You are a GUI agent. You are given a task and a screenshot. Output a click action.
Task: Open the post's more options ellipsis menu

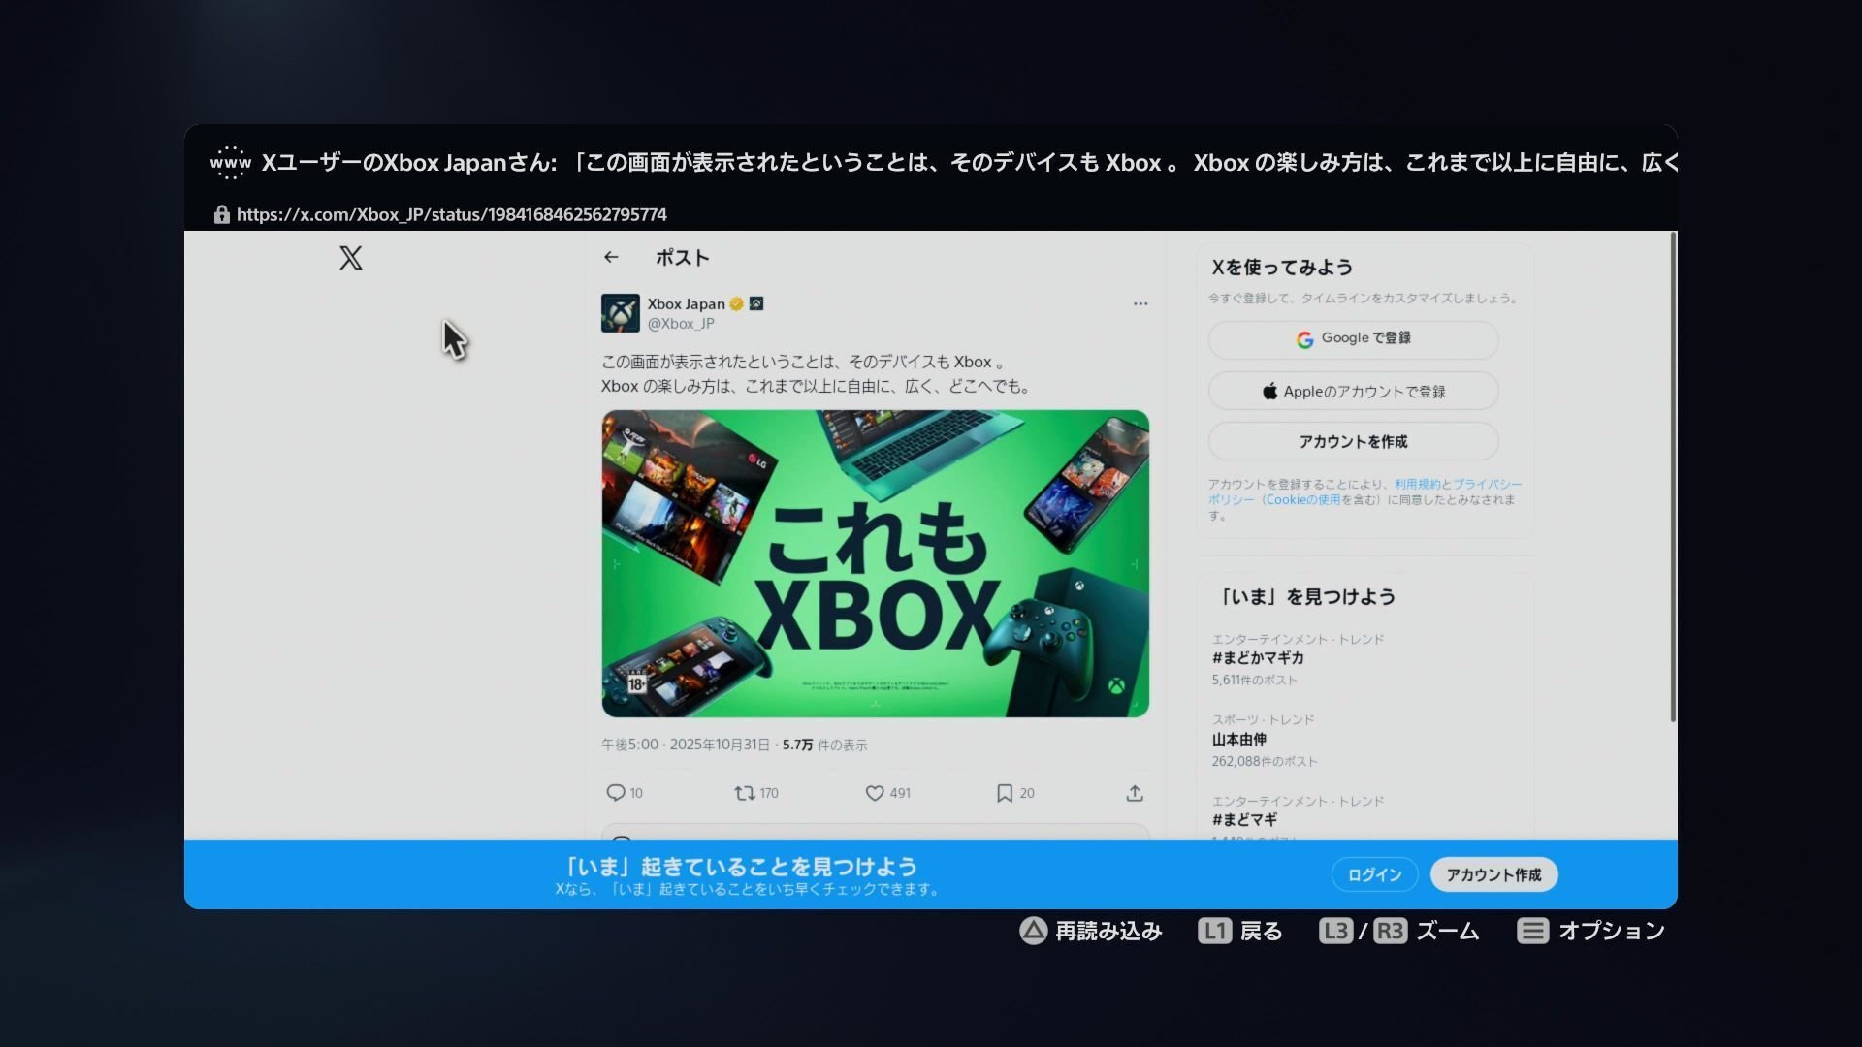1140,303
